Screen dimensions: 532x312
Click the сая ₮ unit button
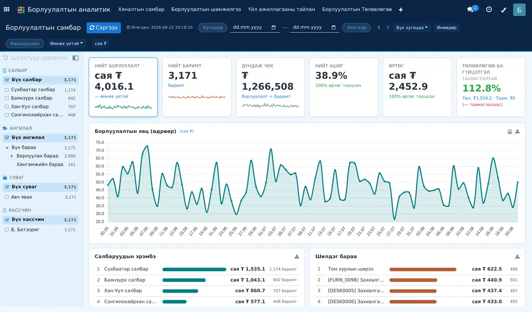100,43
